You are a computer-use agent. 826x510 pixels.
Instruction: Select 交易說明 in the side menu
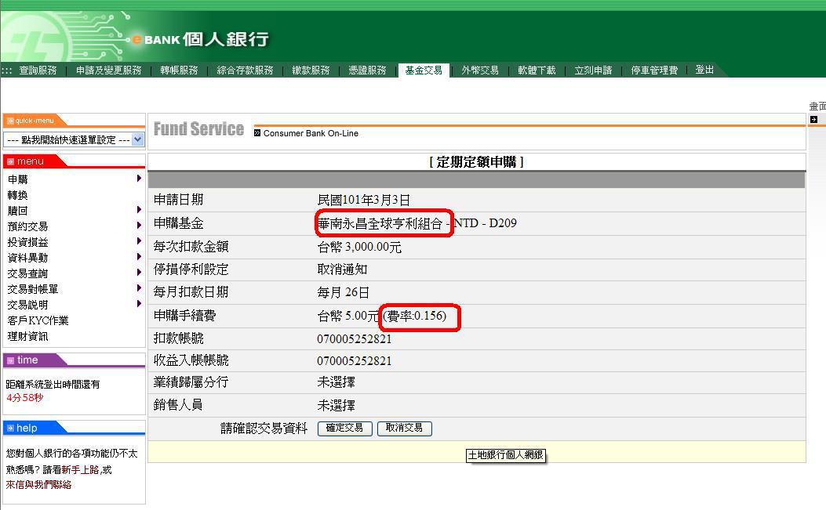(x=27, y=305)
